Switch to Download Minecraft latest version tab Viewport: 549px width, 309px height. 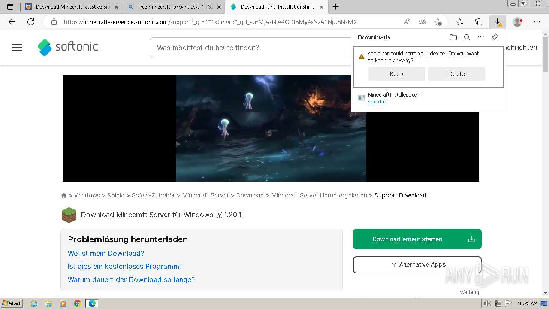[x=71, y=7]
